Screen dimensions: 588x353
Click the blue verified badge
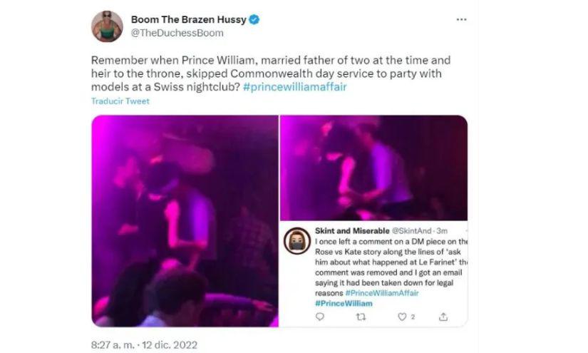pos(254,20)
